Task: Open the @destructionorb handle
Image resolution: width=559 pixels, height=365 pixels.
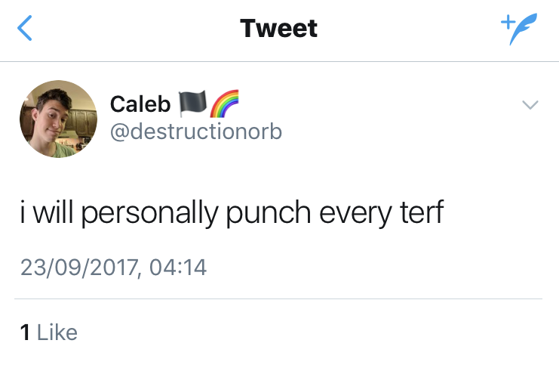Action: 196,131
